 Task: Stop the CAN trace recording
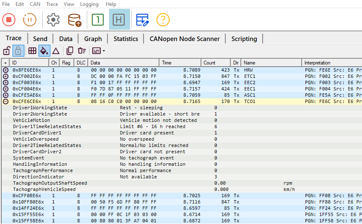9,20
